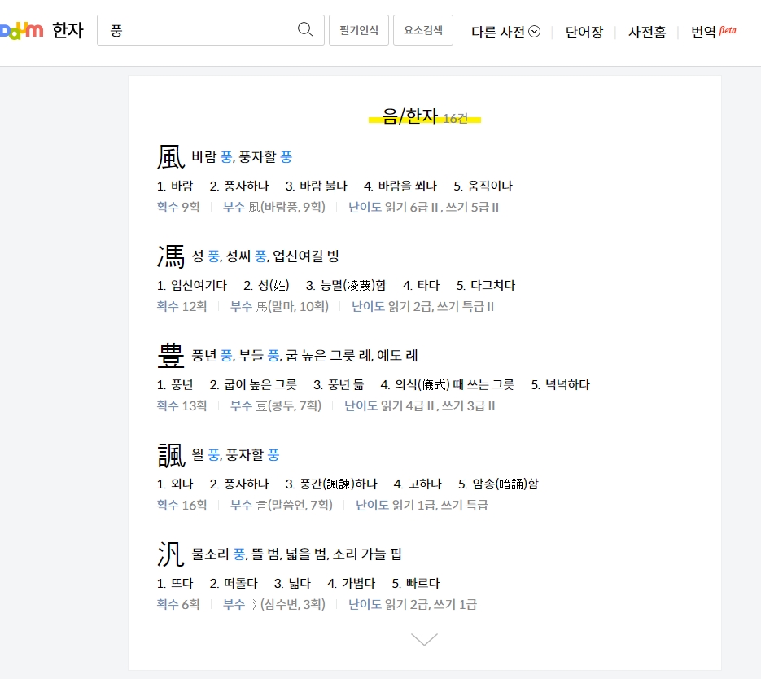Open the 요소검색 element search tool
This screenshot has width=761, height=679.
coord(422,30)
